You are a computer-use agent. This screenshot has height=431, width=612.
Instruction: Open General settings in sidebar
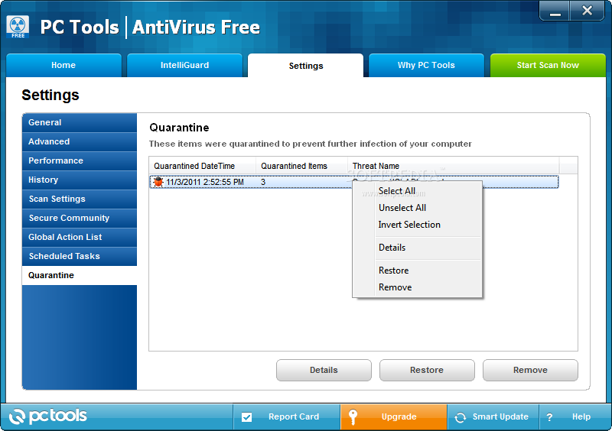pyautogui.click(x=80, y=122)
